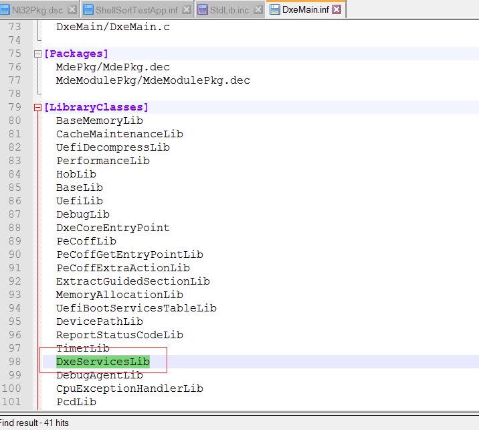Click the BaseMemoryLib entry
Viewport: 479px width, 430px height.
(x=100, y=121)
